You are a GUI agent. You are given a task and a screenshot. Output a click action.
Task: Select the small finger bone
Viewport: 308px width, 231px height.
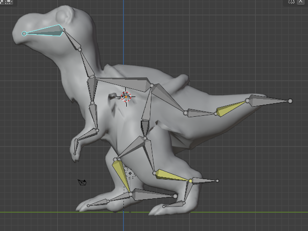(x=76, y=147)
